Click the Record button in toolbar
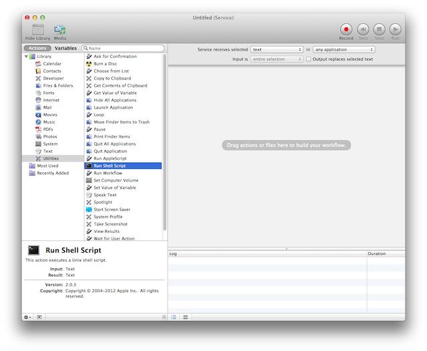The width and height of the screenshot is (427, 351). tap(346, 29)
